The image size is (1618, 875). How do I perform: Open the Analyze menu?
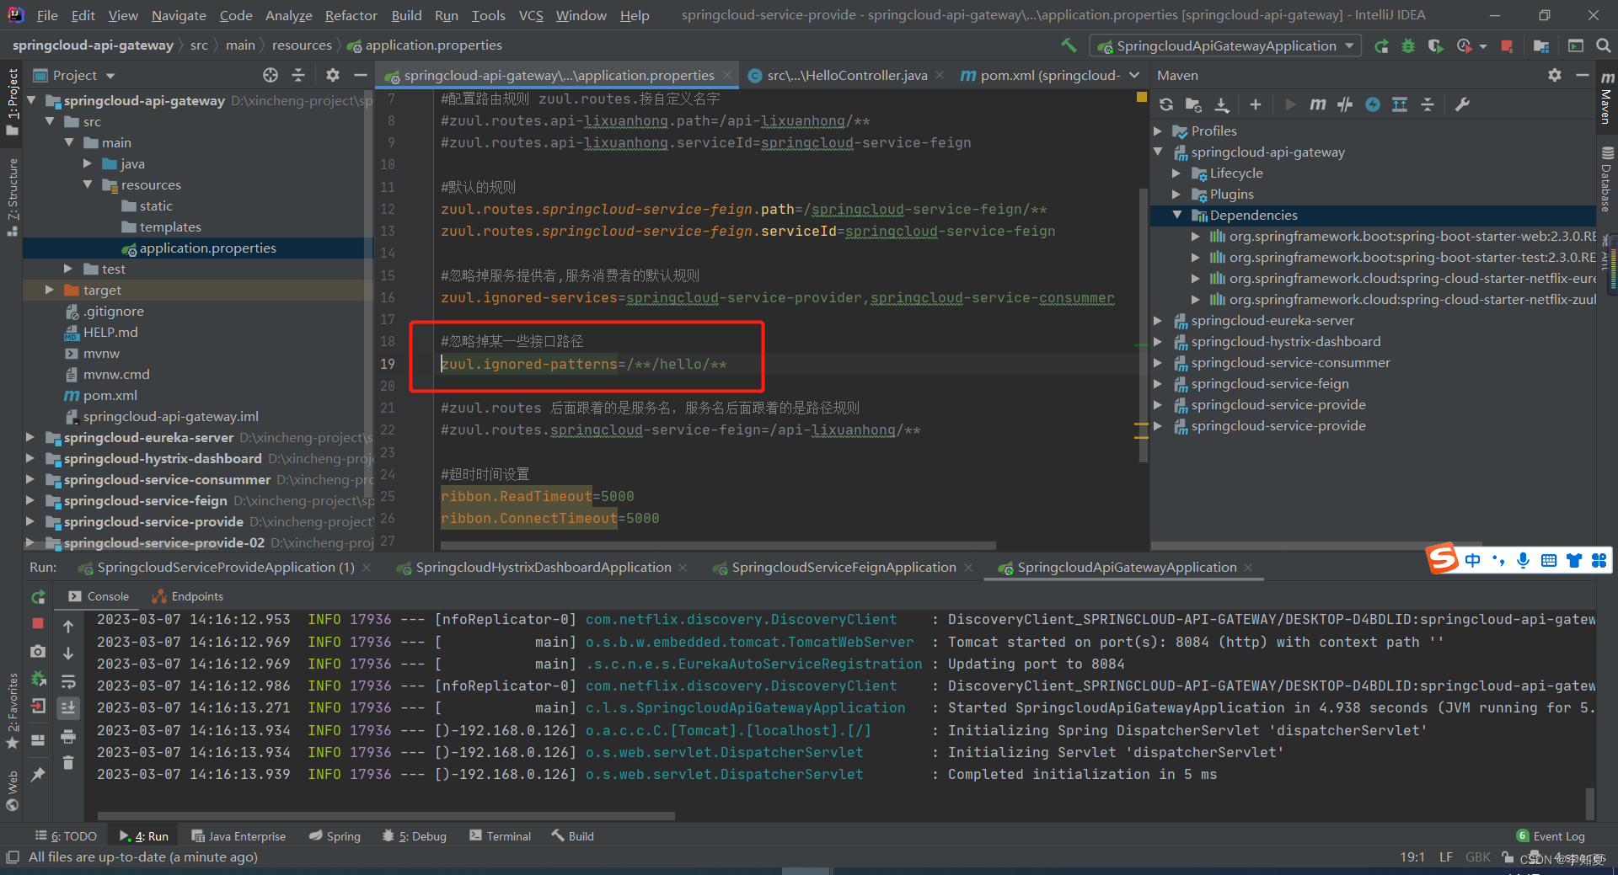(288, 15)
